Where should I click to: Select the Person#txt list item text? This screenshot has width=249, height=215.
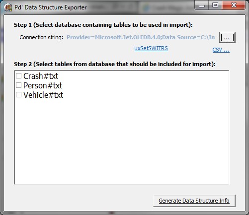pos(43,85)
